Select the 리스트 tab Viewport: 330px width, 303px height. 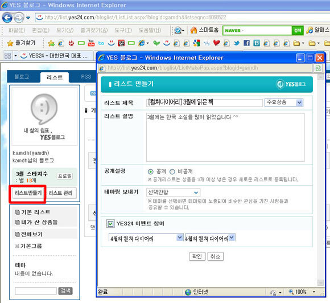pos(55,77)
